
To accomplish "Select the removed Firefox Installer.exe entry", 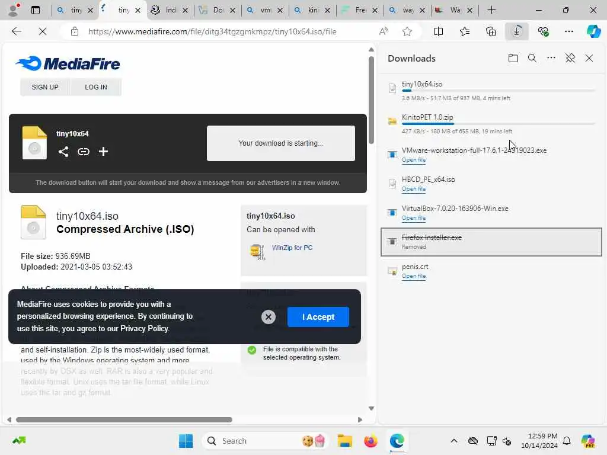I will pos(491,242).
